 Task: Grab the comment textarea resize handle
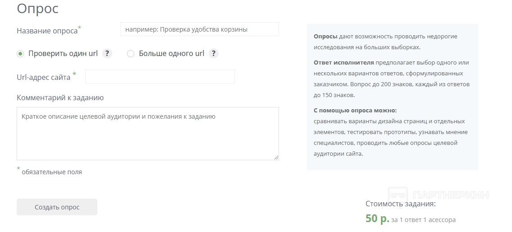click(276, 157)
